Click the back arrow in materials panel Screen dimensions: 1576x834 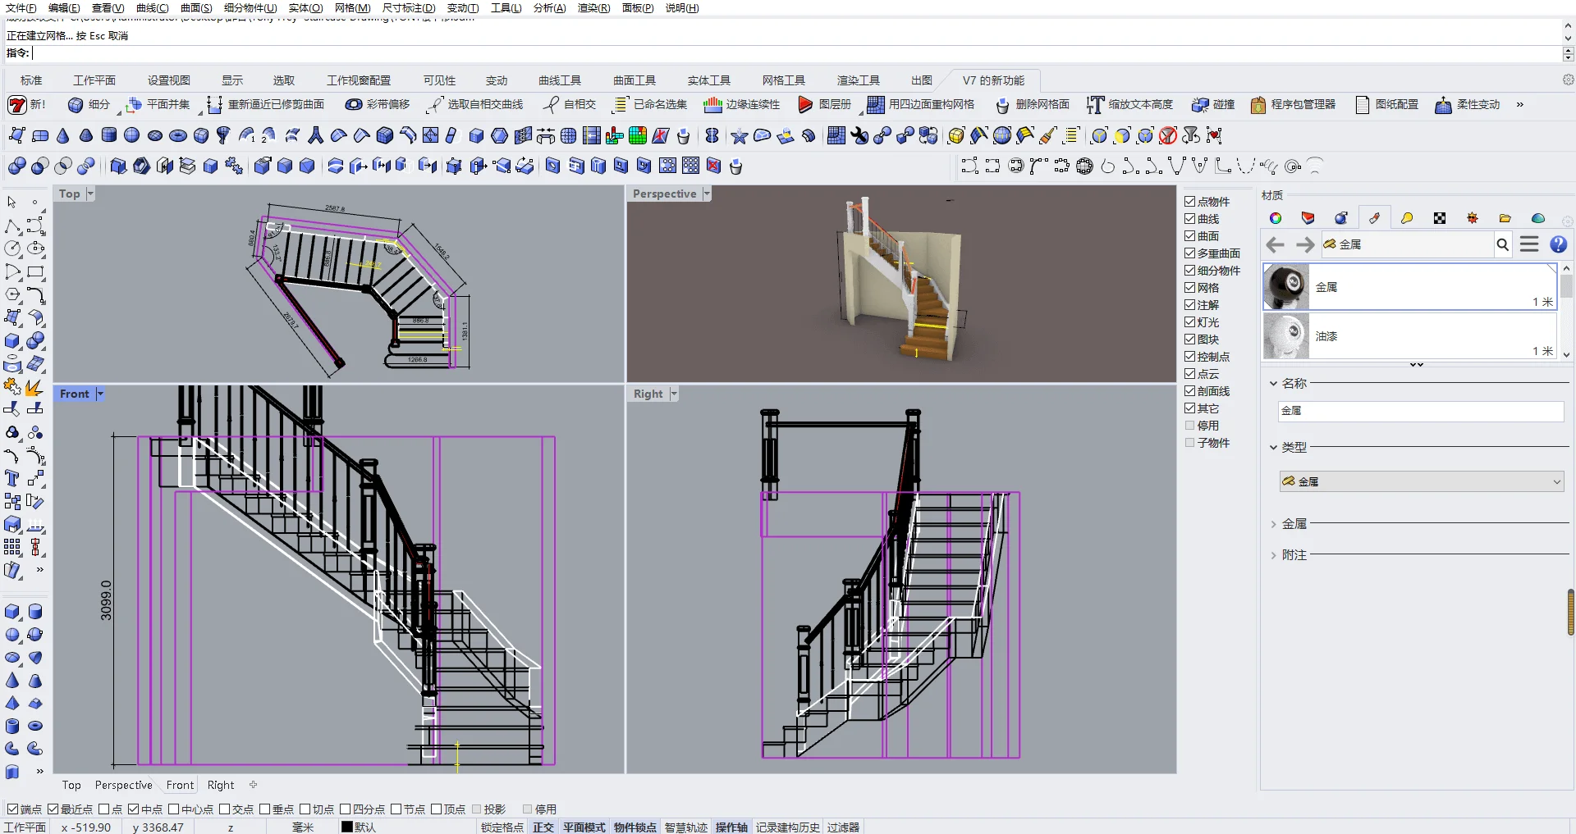(x=1275, y=244)
